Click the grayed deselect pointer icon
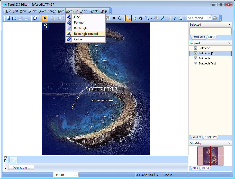235x179 pixels. point(156,18)
